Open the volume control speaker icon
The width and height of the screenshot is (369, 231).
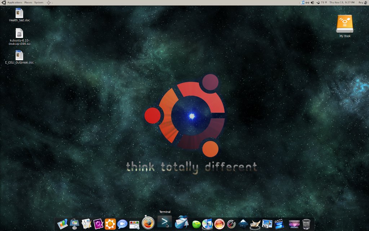point(312,3)
